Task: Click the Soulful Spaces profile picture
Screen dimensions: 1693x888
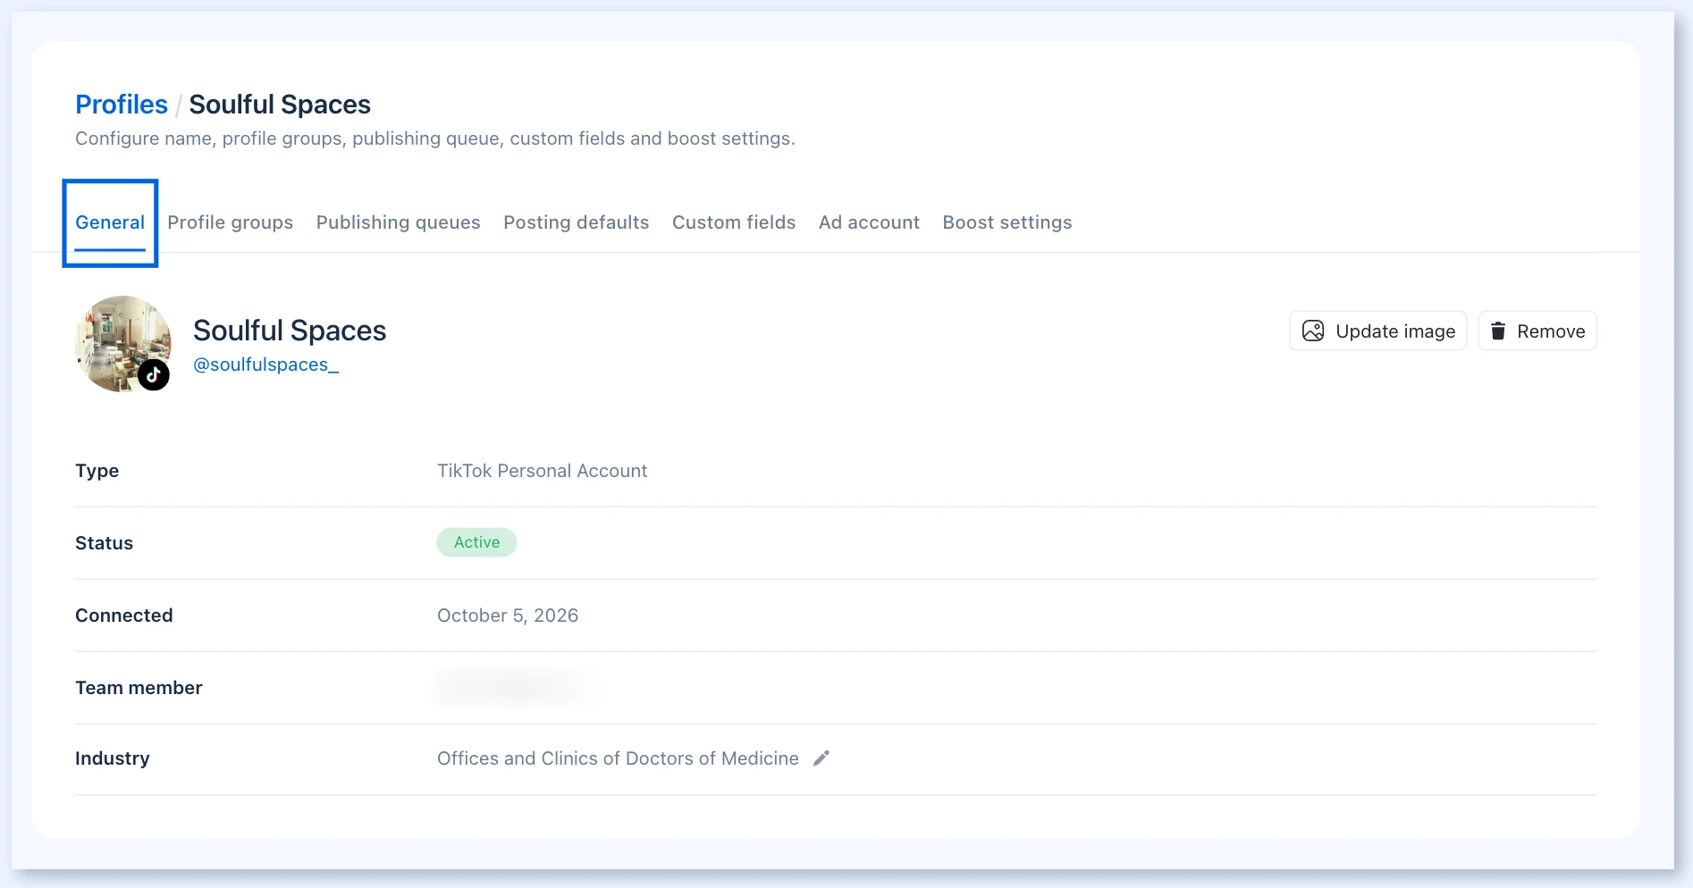Action: coord(123,344)
